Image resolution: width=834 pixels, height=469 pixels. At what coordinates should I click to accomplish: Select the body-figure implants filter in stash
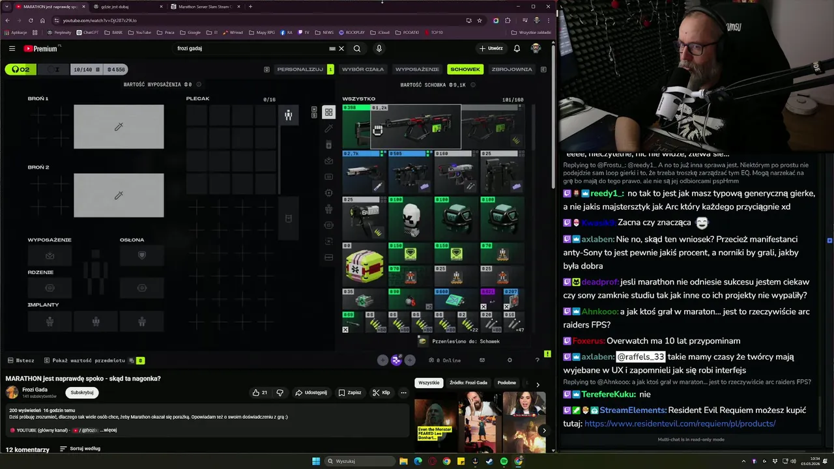tap(328, 209)
